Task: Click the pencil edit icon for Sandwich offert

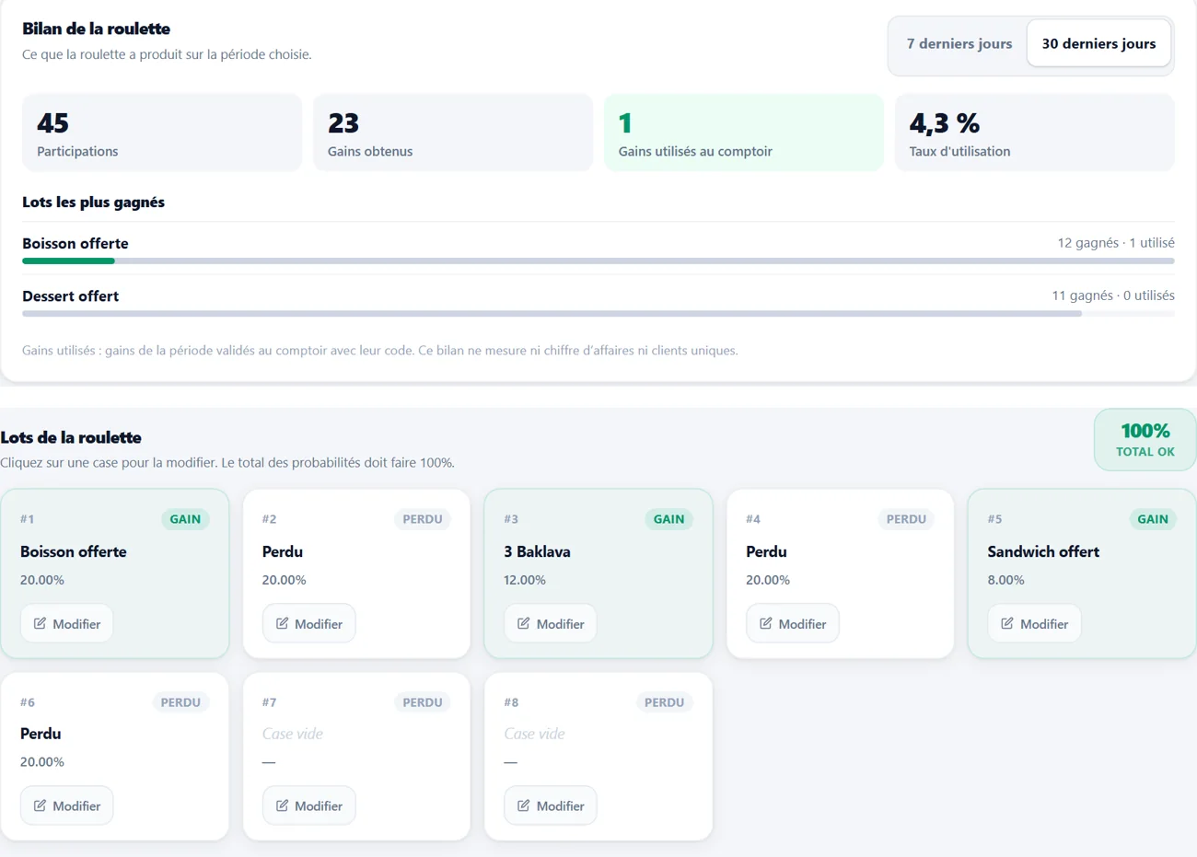Action: [x=1007, y=623]
